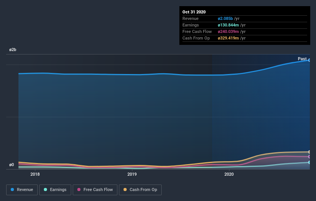Click the ø130.844m earnings value

[x=228, y=25]
